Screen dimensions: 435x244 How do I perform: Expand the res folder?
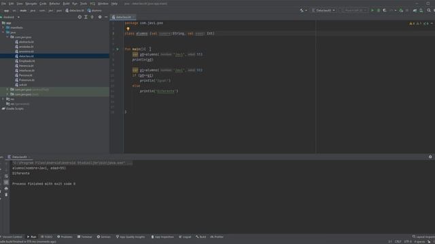point(3,99)
